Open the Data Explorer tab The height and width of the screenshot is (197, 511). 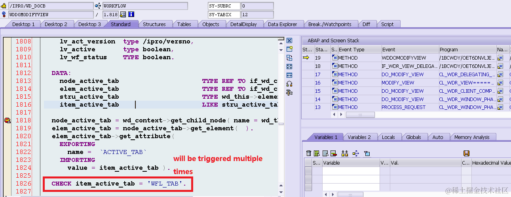(282, 24)
